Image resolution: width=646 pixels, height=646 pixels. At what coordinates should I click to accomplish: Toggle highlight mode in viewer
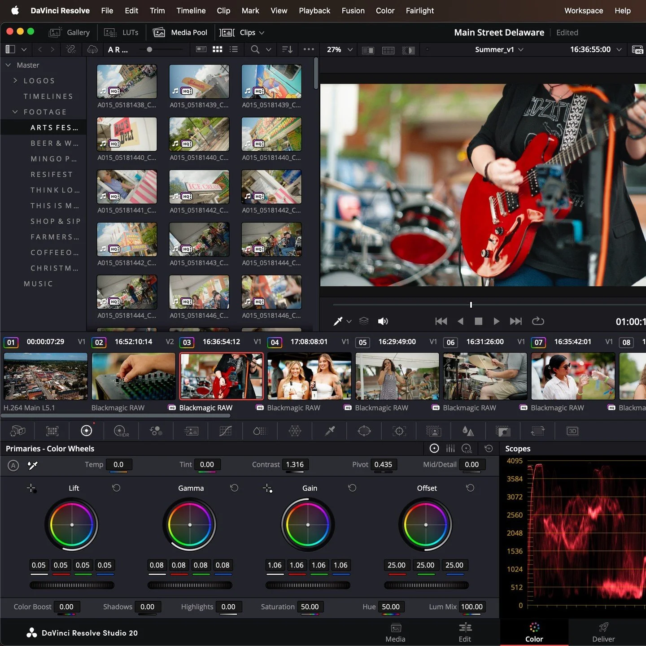[408, 50]
